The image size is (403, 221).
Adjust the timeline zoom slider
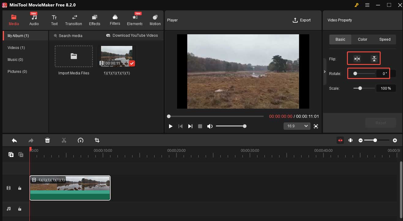click(377, 140)
